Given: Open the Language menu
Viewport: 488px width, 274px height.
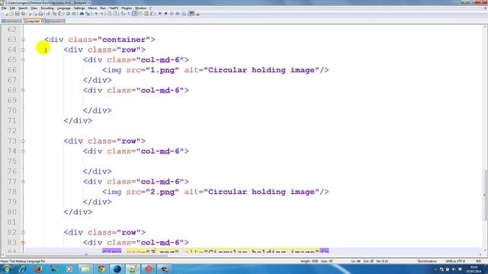Looking at the screenshot, I should point(64,8).
